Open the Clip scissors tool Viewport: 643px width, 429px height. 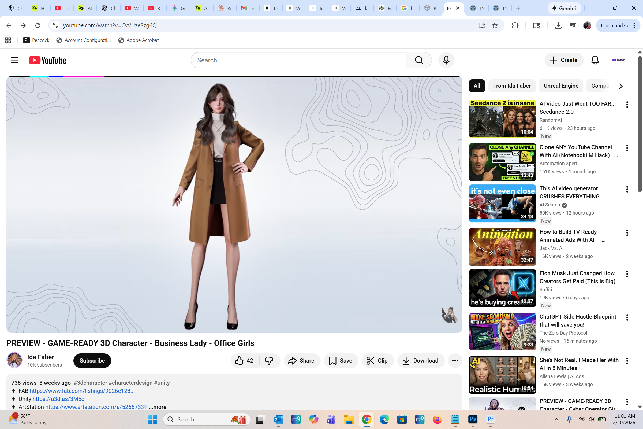point(377,361)
